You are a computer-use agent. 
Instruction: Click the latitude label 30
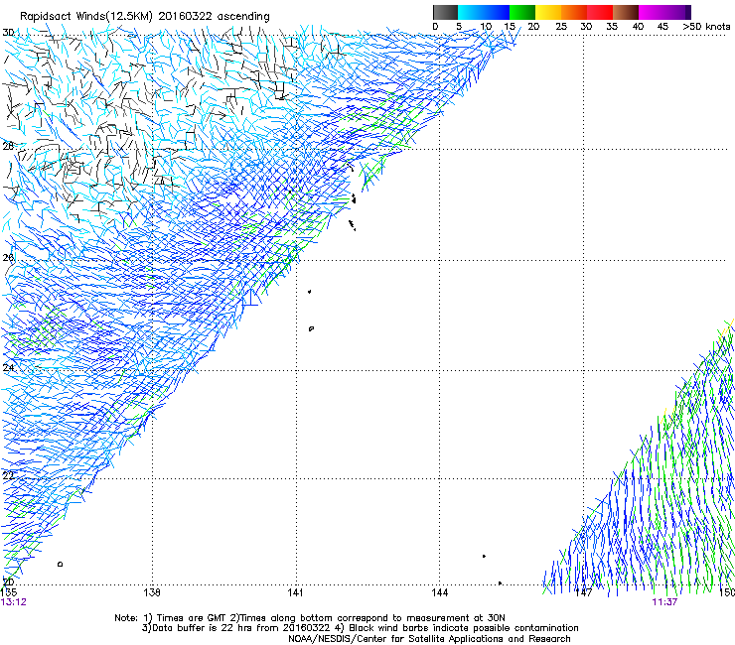[x=8, y=33]
